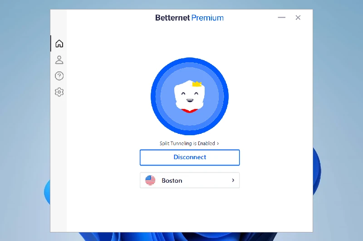Close the Betternet Premium window
The width and height of the screenshot is (363, 241).
coord(298,18)
